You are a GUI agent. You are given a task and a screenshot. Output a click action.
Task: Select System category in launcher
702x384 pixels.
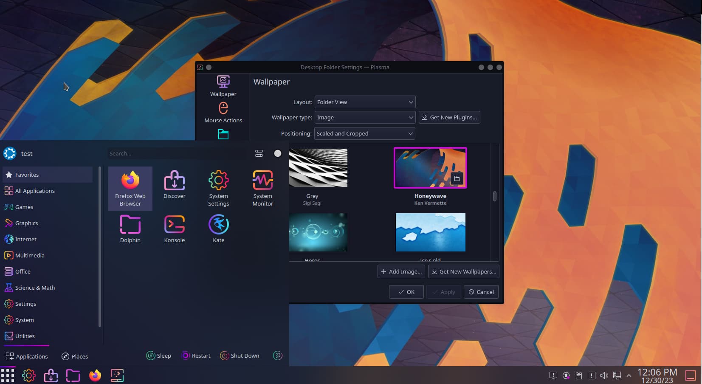pyautogui.click(x=48, y=320)
